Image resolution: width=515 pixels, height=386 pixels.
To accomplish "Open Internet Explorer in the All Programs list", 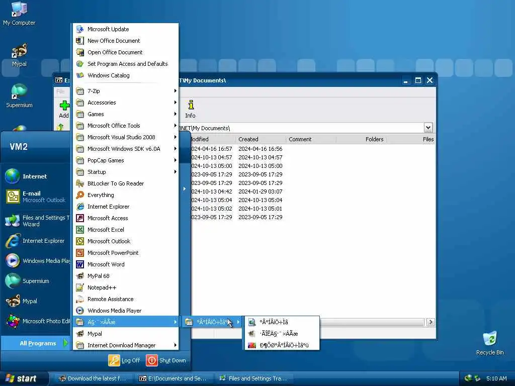I will pos(125,207).
